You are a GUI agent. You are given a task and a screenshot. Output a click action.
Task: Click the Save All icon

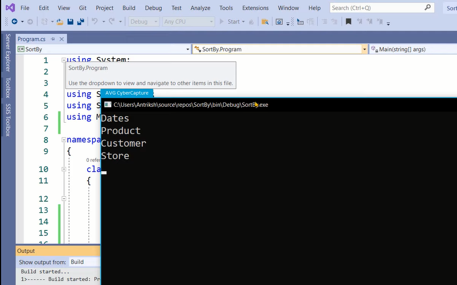pos(80,21)
